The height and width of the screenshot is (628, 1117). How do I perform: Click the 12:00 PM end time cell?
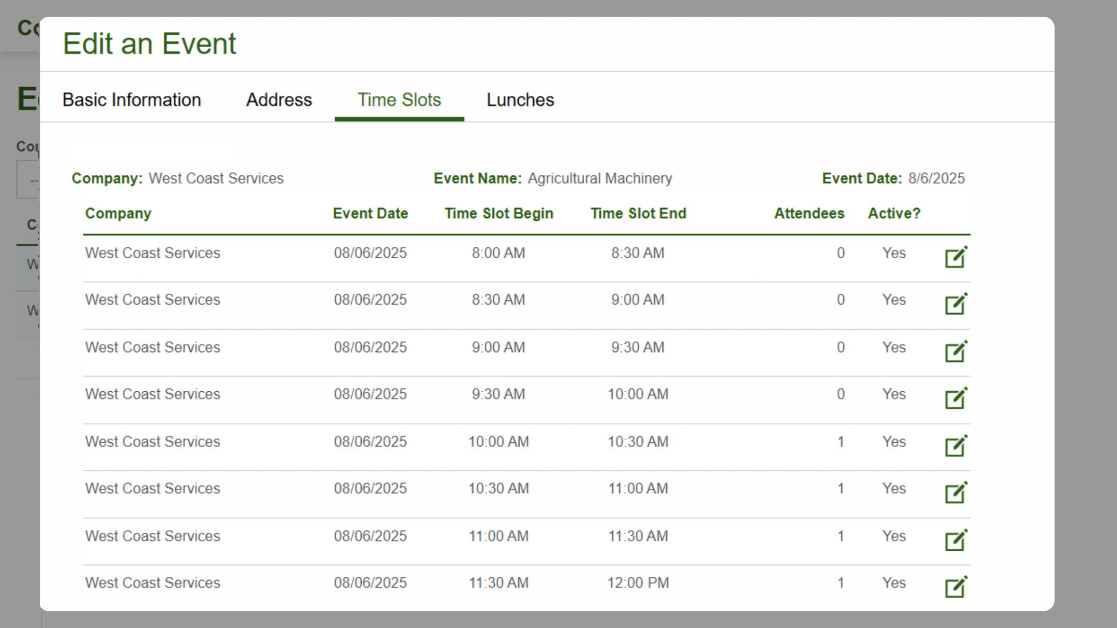pos(638,583)
